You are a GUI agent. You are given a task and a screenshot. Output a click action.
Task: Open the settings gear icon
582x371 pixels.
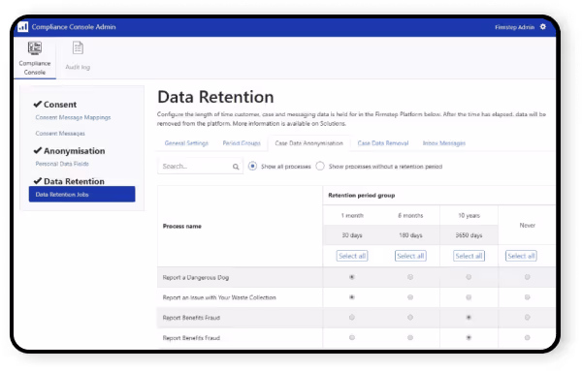coord(542,27)
